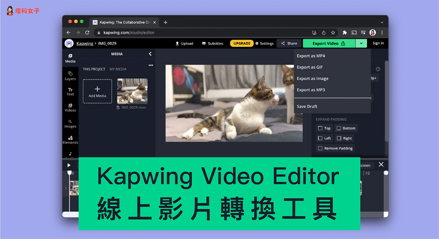Viewport: 439px width, 239px height.
Task: Select the Layers sidebar icon
Action: (x=70, y=76)
